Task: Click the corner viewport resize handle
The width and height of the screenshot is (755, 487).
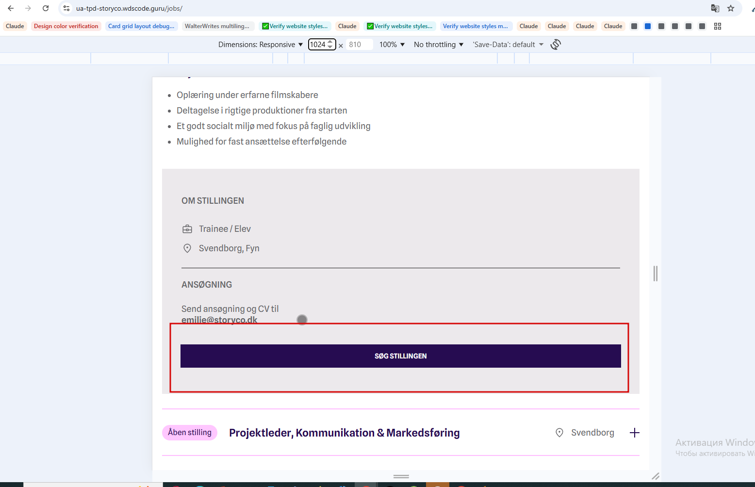Action: (656, 476)
